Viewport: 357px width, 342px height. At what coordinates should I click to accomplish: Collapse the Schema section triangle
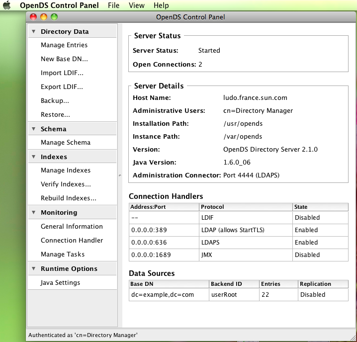pyautogui.click(x=33, y=129)
